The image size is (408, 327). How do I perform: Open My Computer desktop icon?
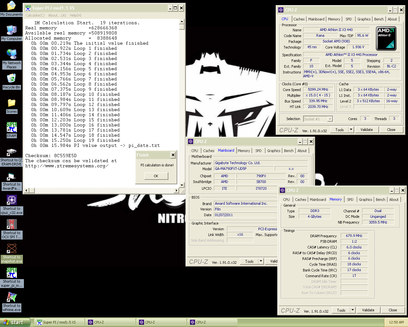tap(11, 33)
